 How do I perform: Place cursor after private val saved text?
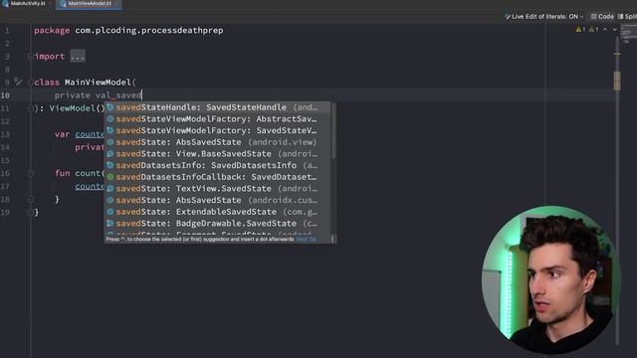pos(141,95)
